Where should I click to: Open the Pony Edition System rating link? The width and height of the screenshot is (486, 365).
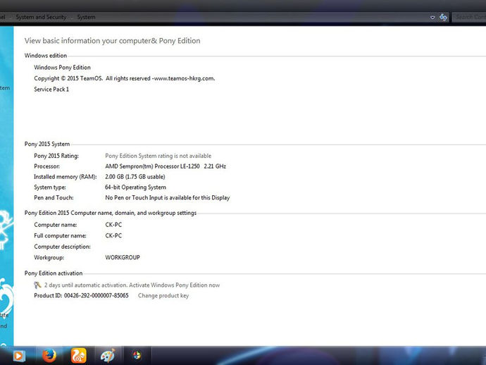click(158, 156)
